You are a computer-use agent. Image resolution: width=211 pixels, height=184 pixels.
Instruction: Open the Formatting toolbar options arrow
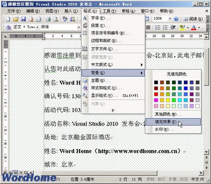(x=208, y=28)
